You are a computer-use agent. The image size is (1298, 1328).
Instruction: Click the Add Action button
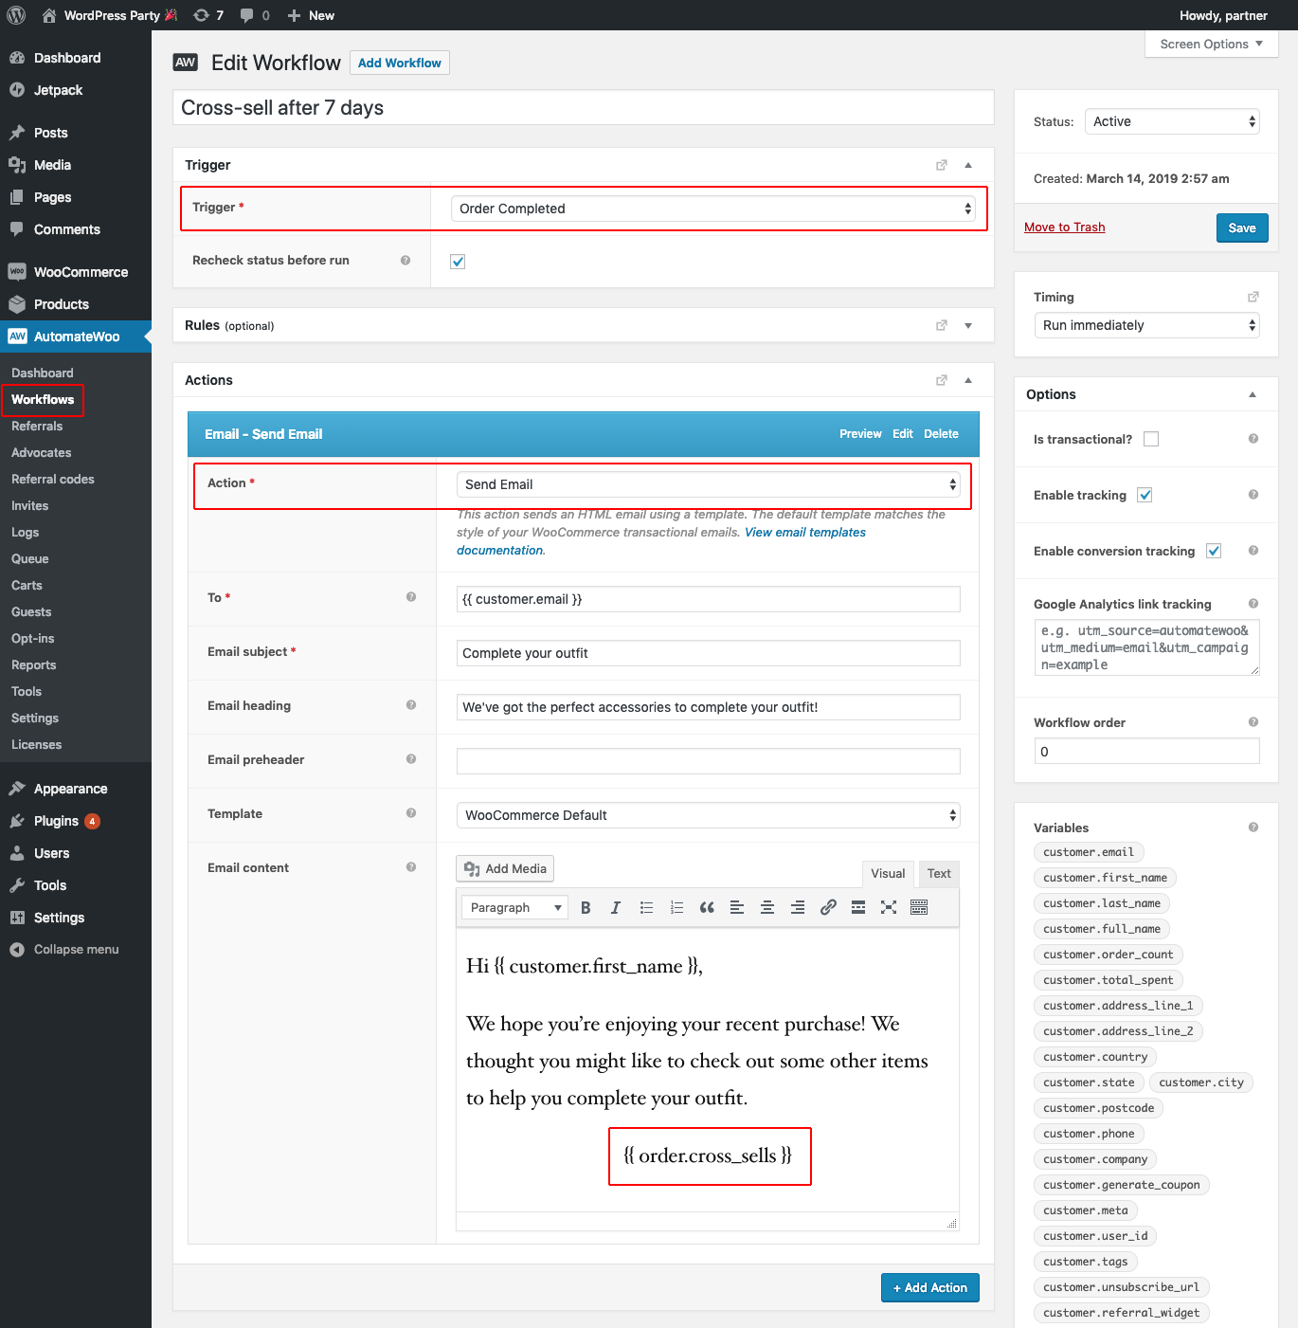(x=930, y=1287)
